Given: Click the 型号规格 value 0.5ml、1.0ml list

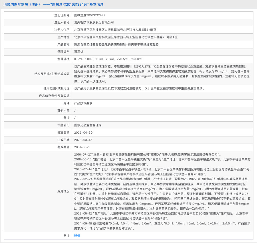Looking at the screenshot, I should tap(108, 59).
